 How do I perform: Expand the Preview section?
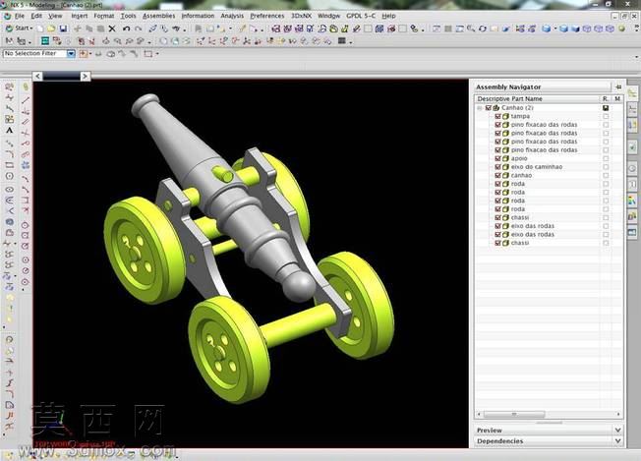[617, 430]
